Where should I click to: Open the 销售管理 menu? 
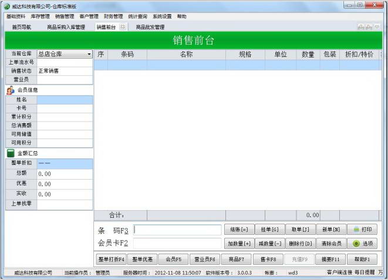point(65,16)
